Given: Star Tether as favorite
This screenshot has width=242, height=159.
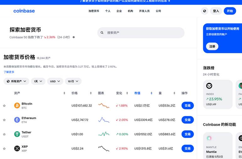Looking at the screenshot, I should (4, 134).
